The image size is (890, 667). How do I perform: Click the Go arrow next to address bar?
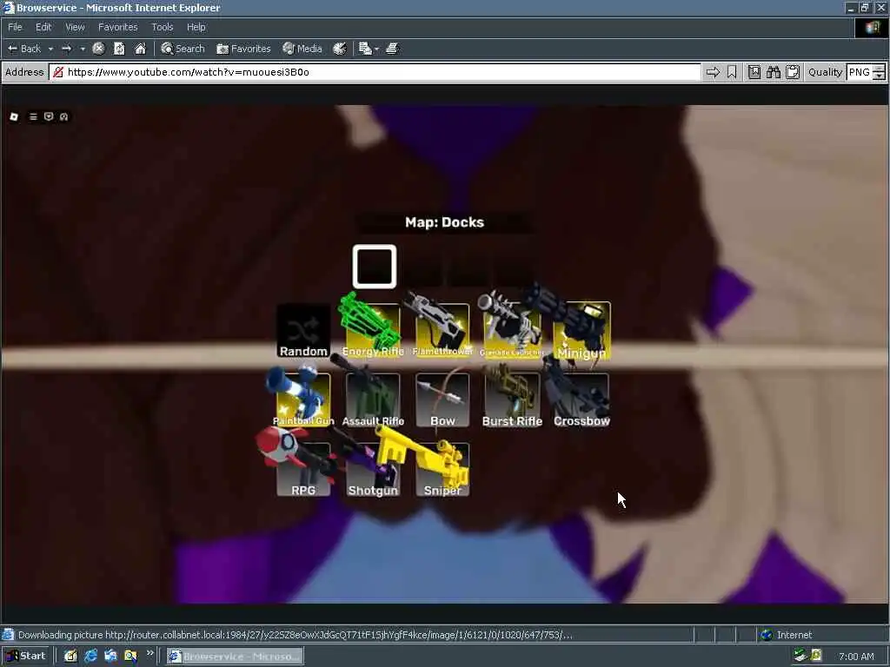tap(713, 72)
